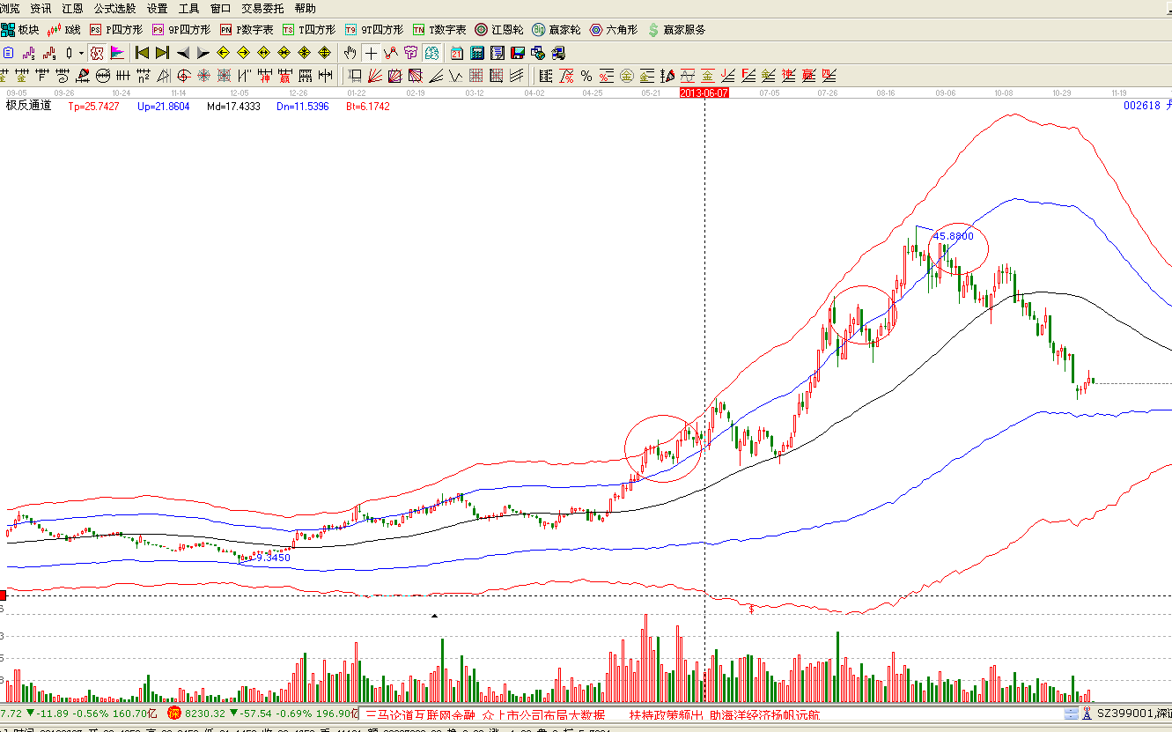Viewport: 1172px width, 732px height.
Task: Click the P四方形 button
Action: pos(116,30)
